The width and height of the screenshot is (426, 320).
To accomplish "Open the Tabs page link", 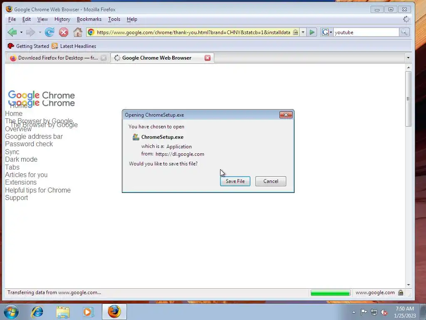I will coord(12,167).
